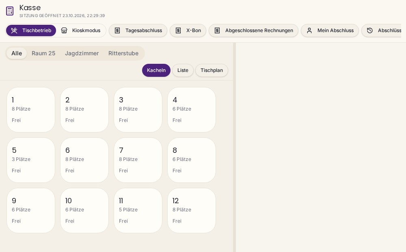Open table 8 tile
This screenshot has height=252, width=406.
(x=192, y=160)
